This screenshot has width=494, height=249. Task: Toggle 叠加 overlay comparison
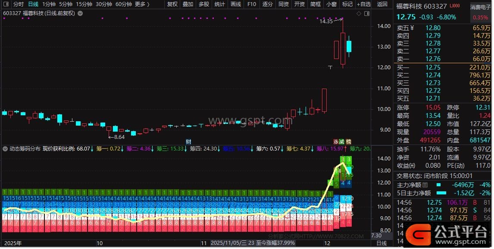[x=188, y=4]
